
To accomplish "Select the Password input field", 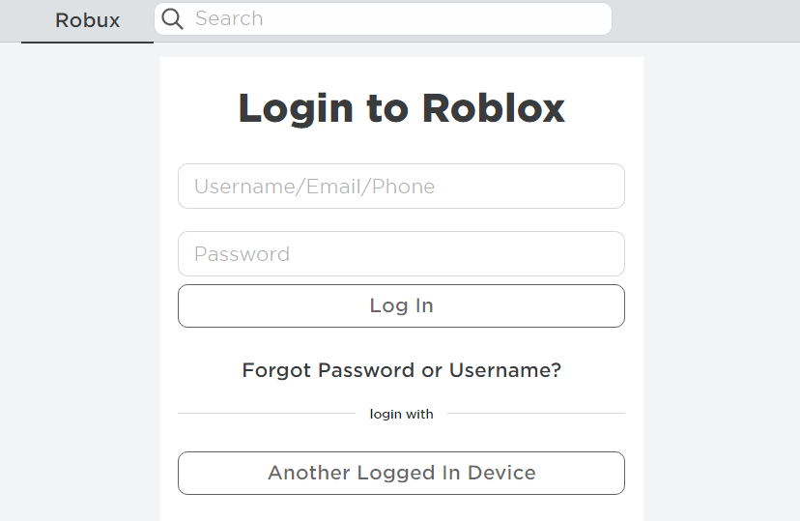I will pos(401,253).
